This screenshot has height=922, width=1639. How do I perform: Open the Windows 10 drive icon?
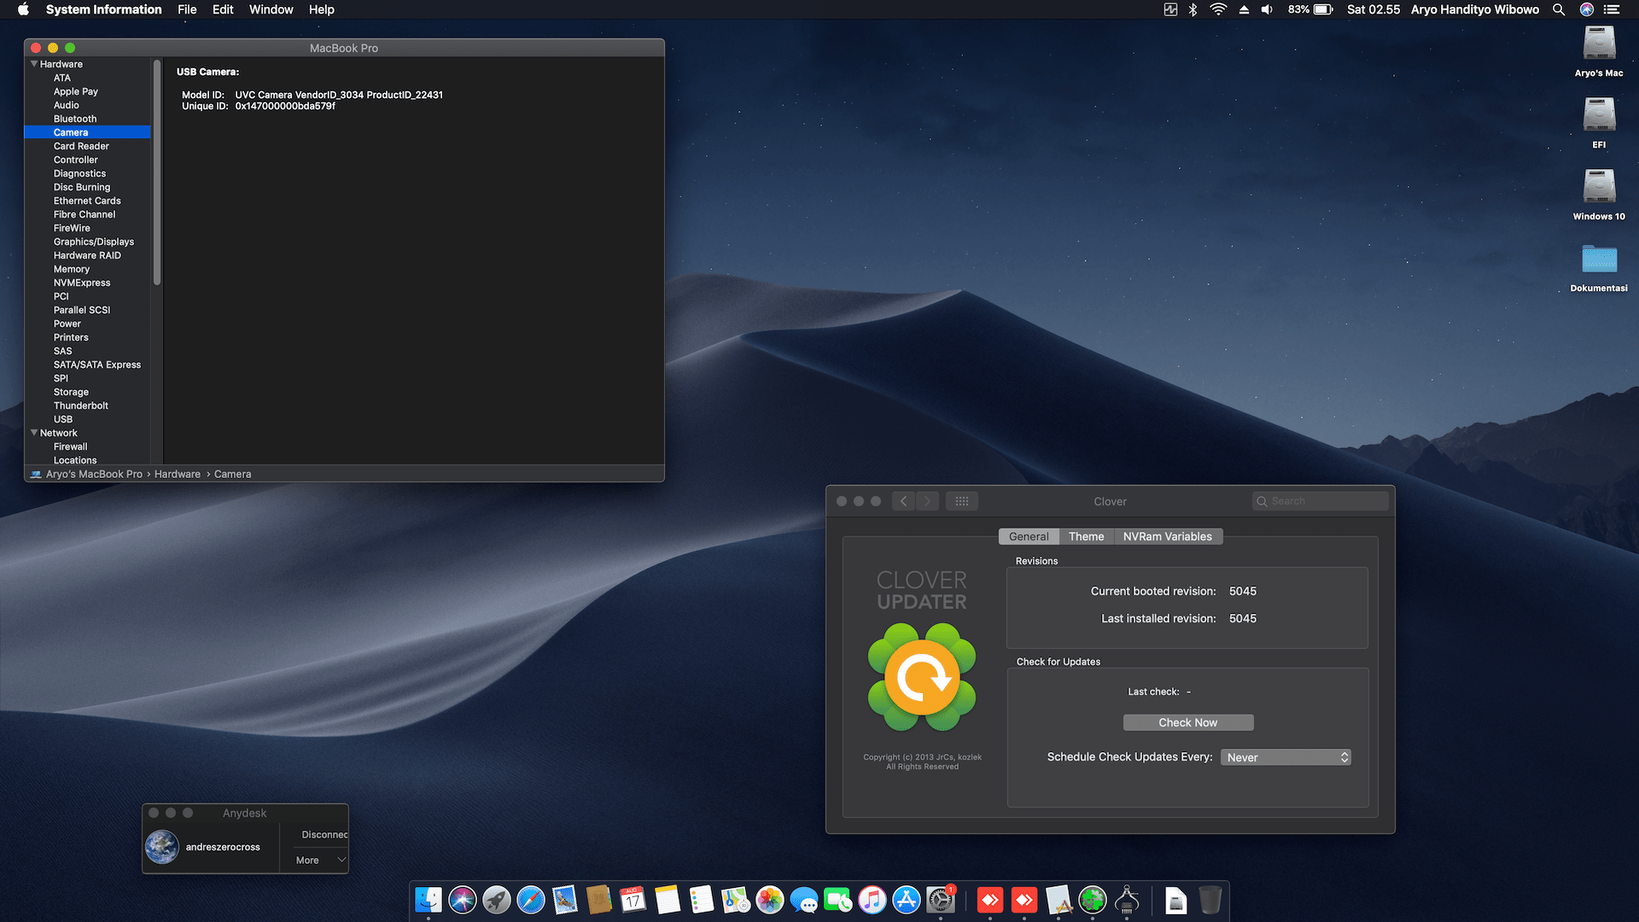point(1599,187)
